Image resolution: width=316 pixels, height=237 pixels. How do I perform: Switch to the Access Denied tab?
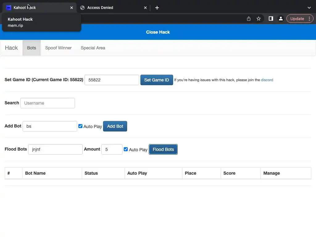point(113,8)
